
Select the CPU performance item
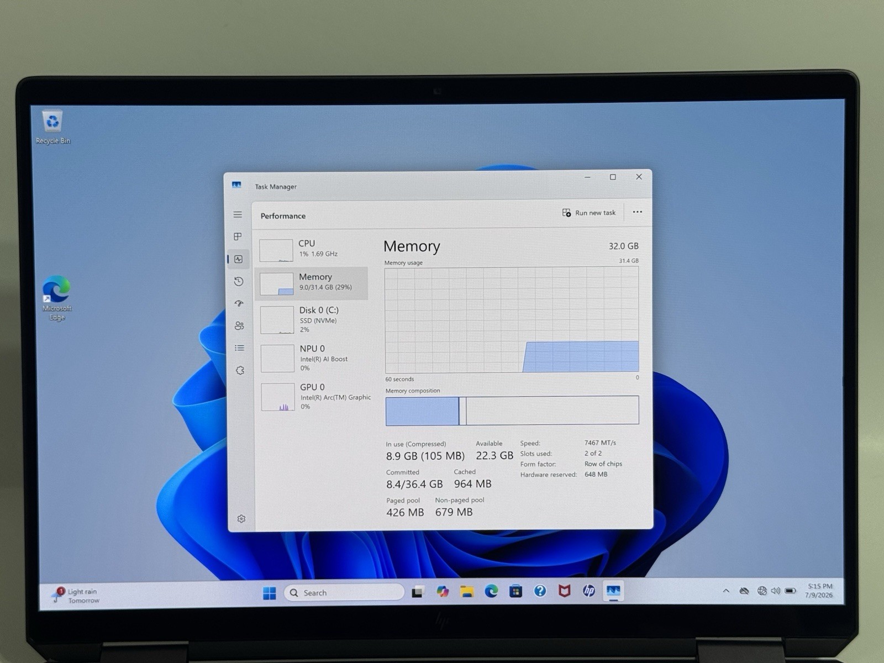[x=312, y=250]
